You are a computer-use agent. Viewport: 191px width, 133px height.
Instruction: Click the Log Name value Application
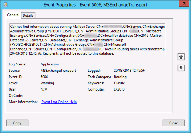point(50,64)
